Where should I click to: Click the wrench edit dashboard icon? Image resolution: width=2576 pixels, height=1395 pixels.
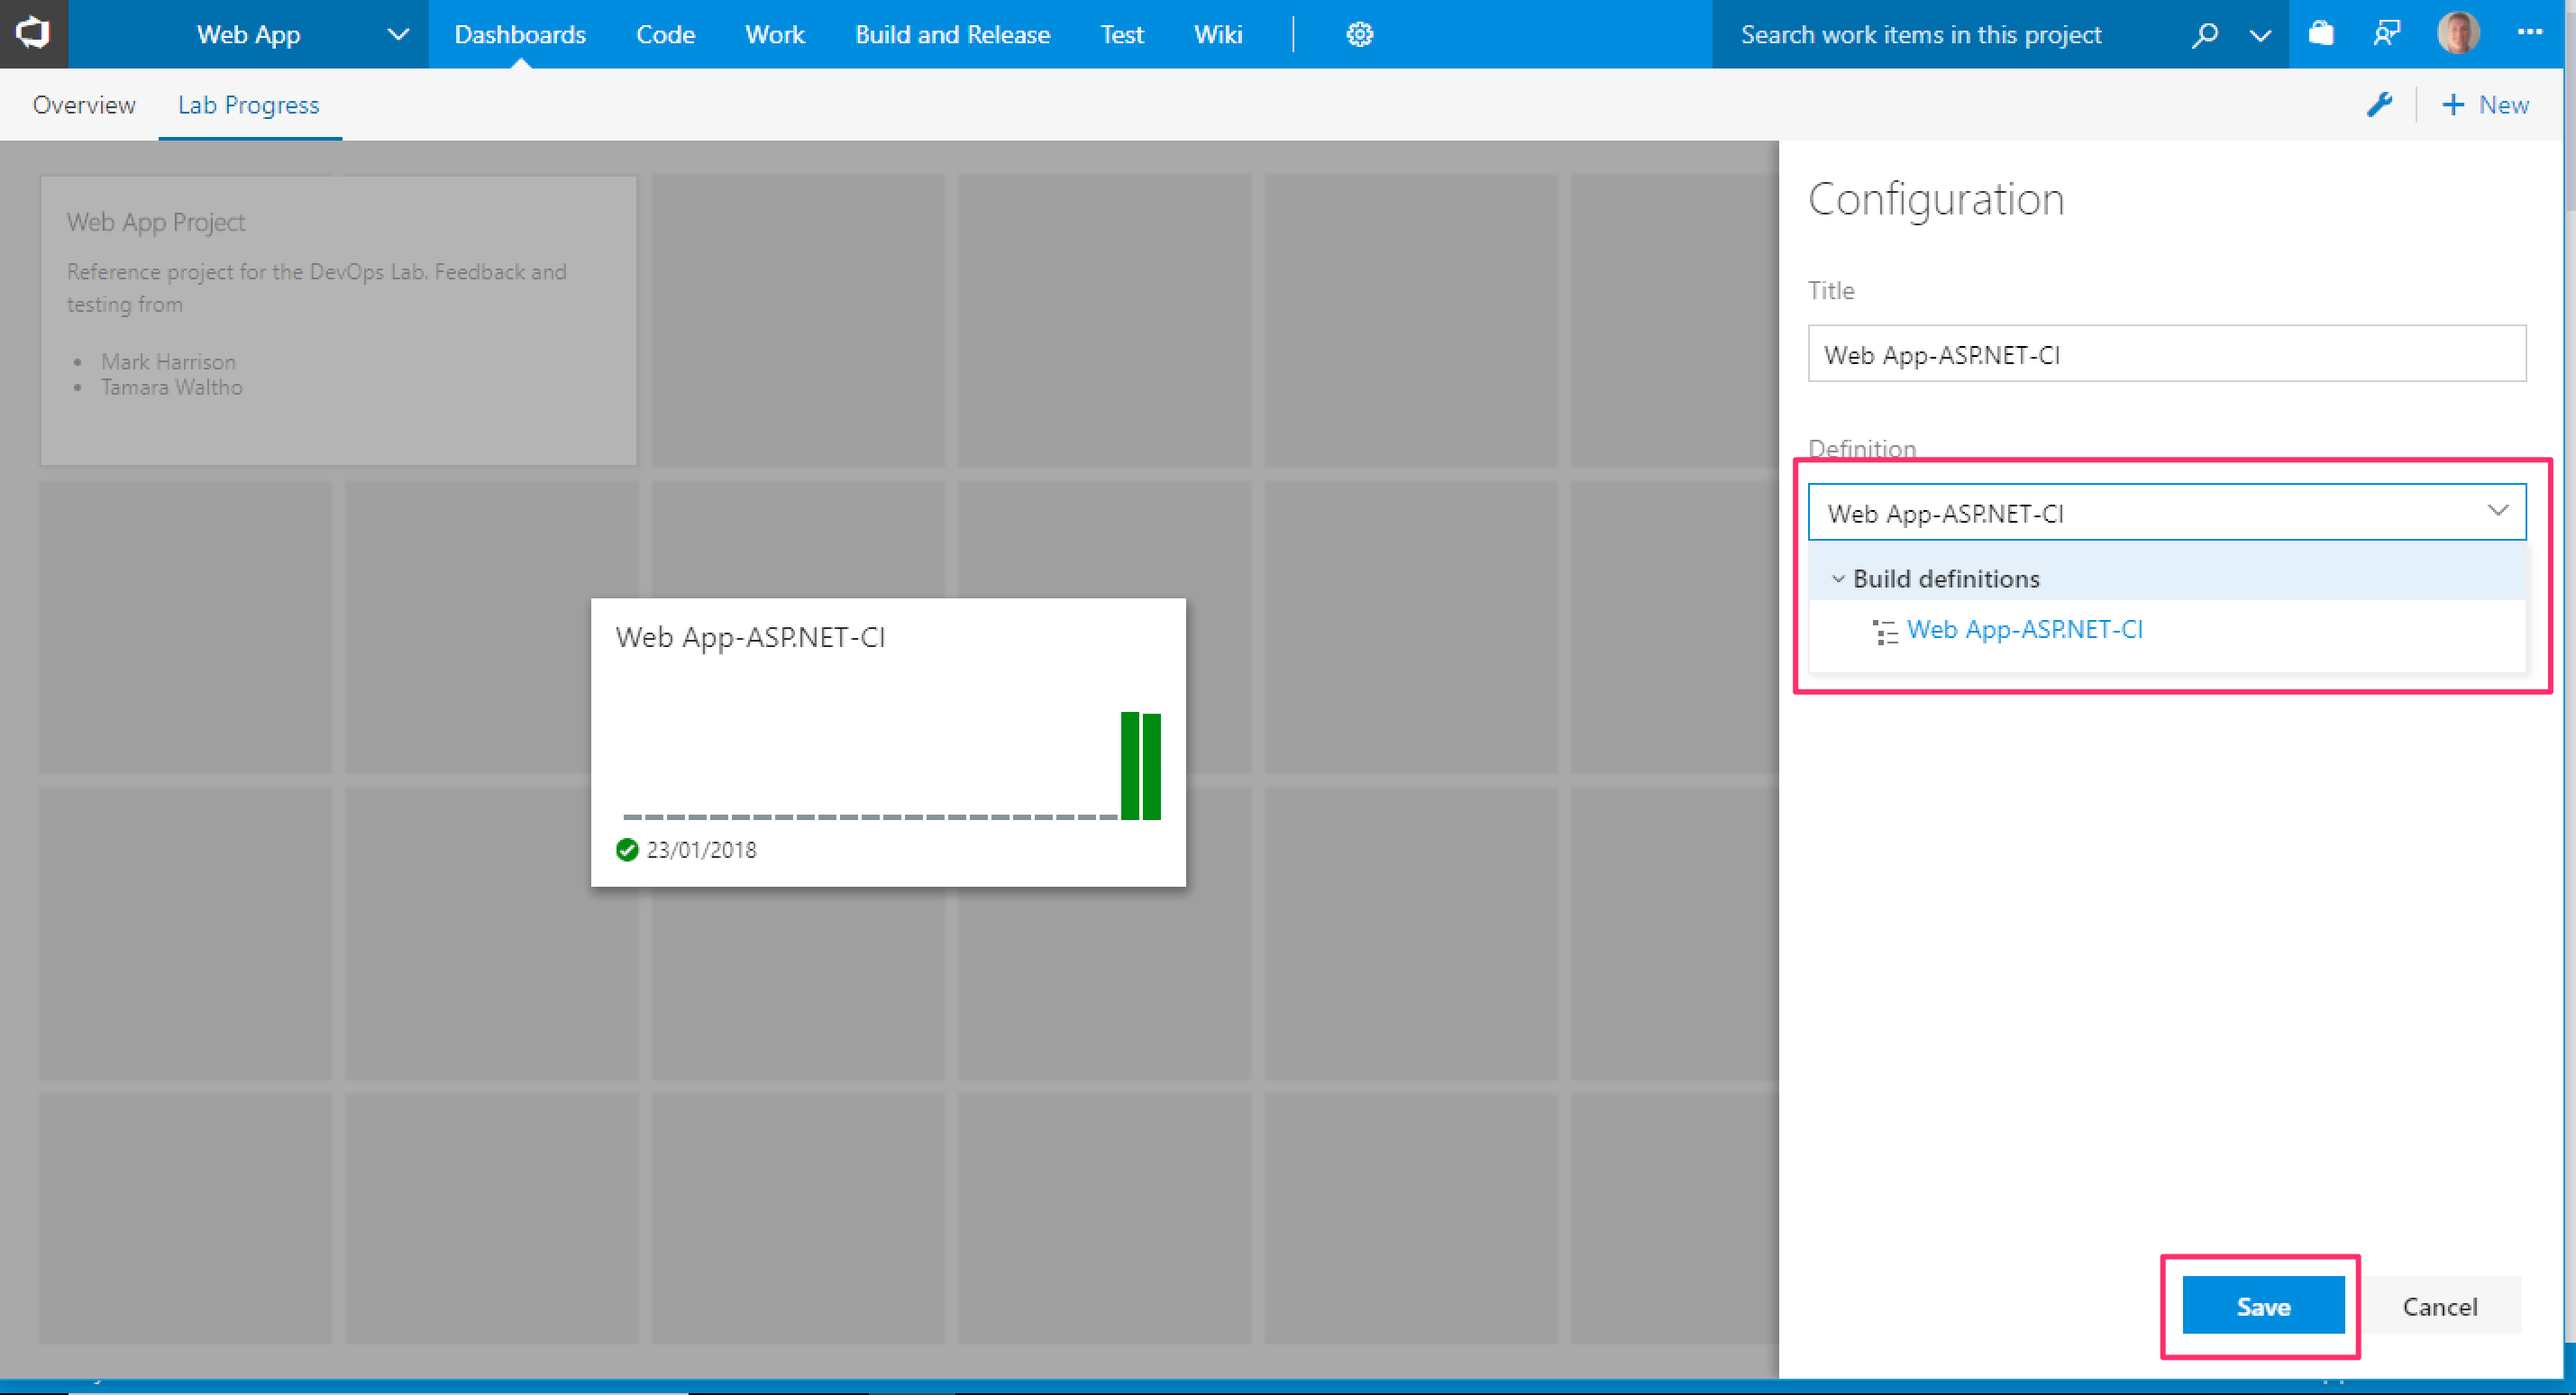(x=2379, y=105)
